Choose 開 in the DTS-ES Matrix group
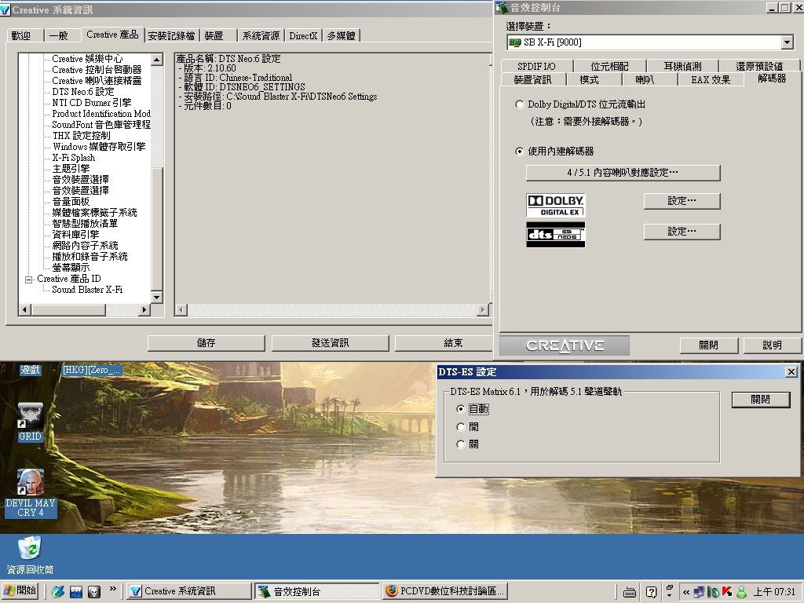Screen dimensions: 804x603 (460, 426)
